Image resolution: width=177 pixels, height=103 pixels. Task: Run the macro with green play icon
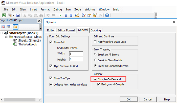(60, 15)
